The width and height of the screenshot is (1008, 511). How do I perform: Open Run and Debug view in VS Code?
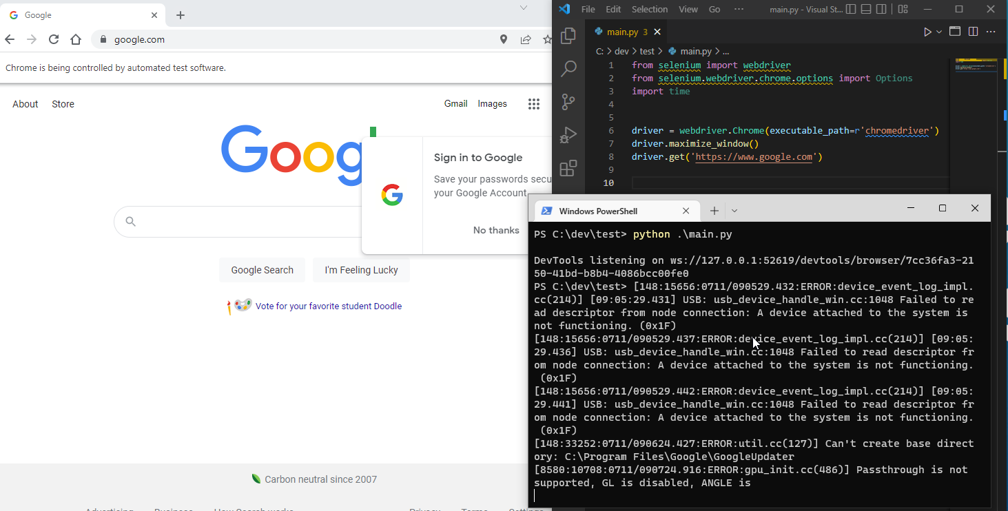pos(568,135)
